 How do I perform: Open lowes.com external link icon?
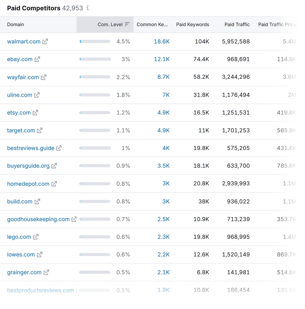pos(40,255)
